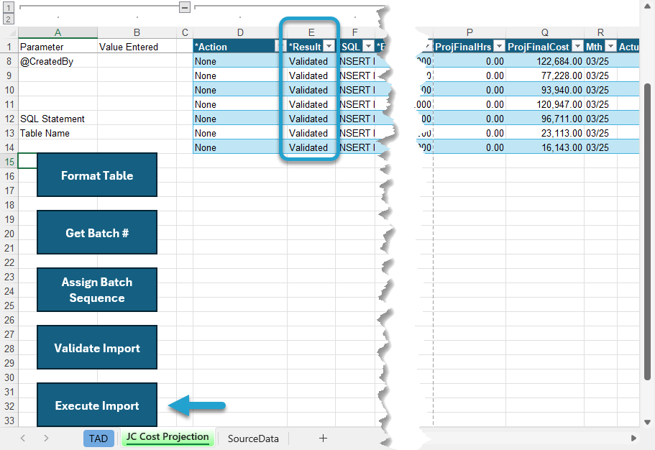Image resolution: width=655 pixels, height=450 pixels.
Task: Go to previous sheet tab arrow
Action: click(x=23, y=438)
